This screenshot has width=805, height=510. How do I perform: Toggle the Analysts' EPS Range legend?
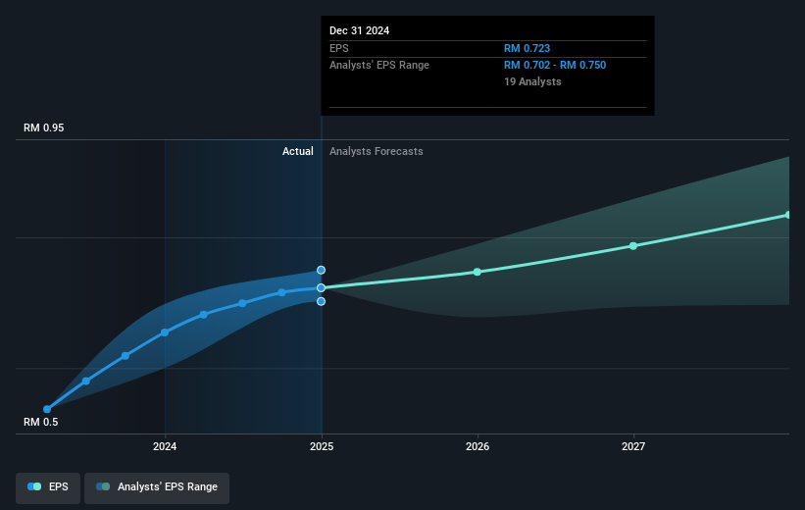[157, 487]
